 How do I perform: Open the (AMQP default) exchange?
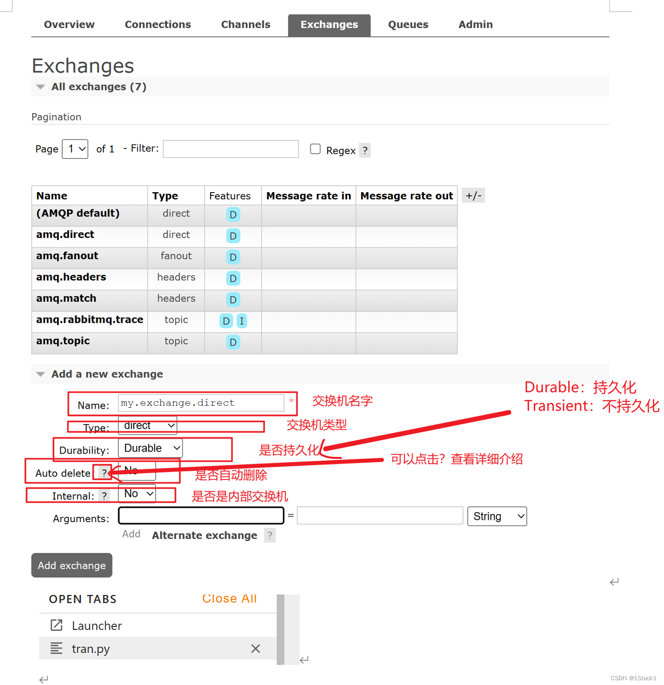(78, 213)
